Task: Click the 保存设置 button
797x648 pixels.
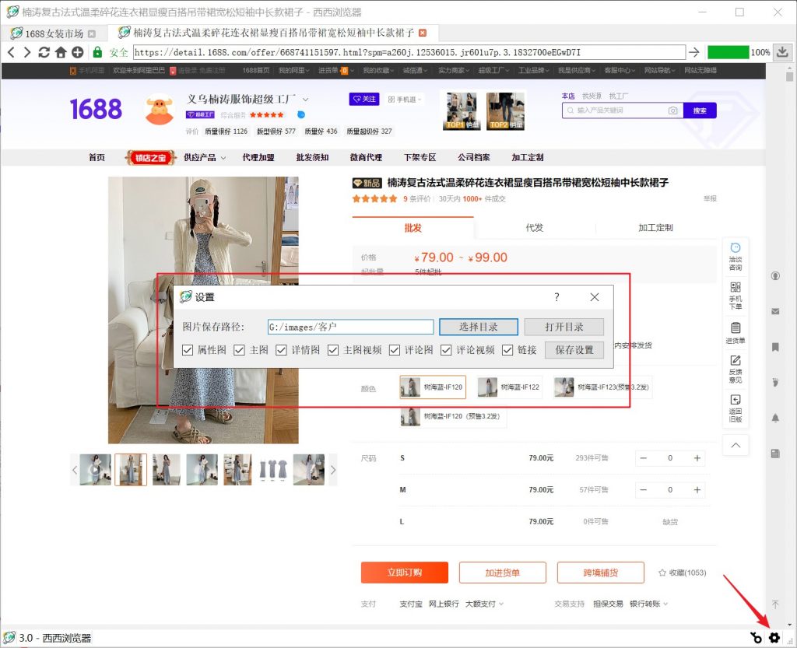Action: 574,350
